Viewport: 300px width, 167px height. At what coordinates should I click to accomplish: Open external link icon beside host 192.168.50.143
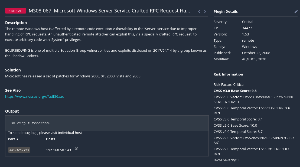[x=76, y=148]
